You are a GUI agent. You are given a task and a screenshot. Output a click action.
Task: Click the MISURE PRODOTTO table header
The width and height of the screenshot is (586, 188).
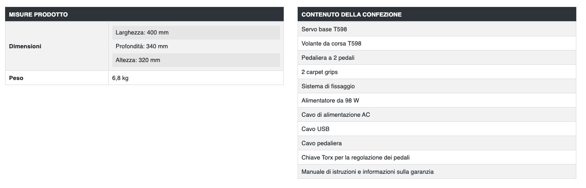tap(39, 15)
